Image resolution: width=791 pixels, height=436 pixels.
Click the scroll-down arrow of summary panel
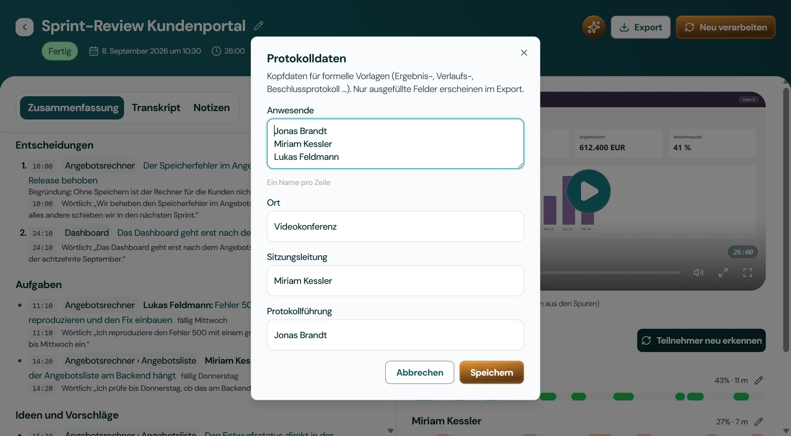(x=390, y=431)
